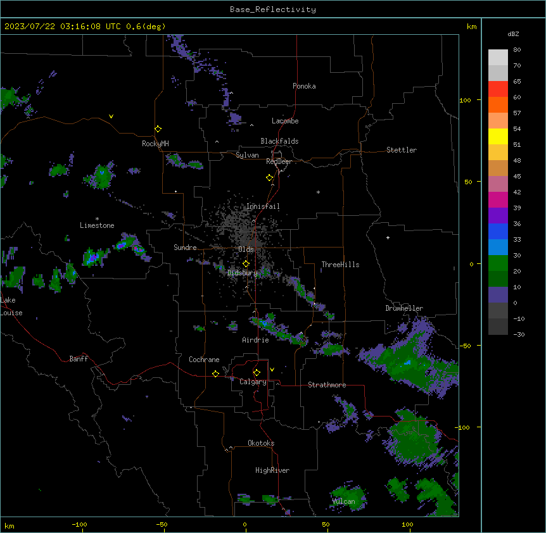Click the Limestone label
This screenshot has width=546, height=533.
click(97, 225)
